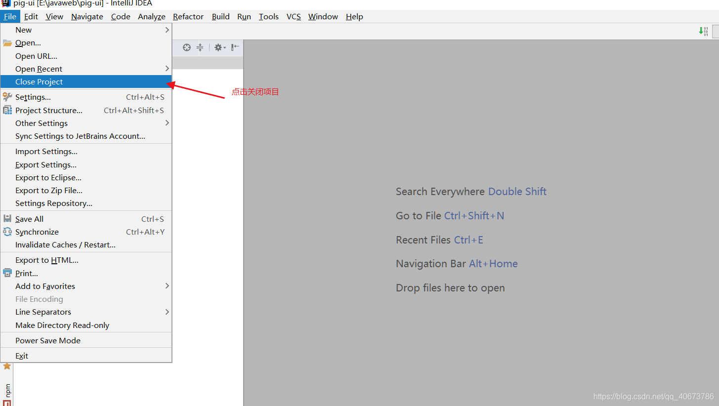Expand Other Settings submenu
719x406 pixels.
[86, 123]
